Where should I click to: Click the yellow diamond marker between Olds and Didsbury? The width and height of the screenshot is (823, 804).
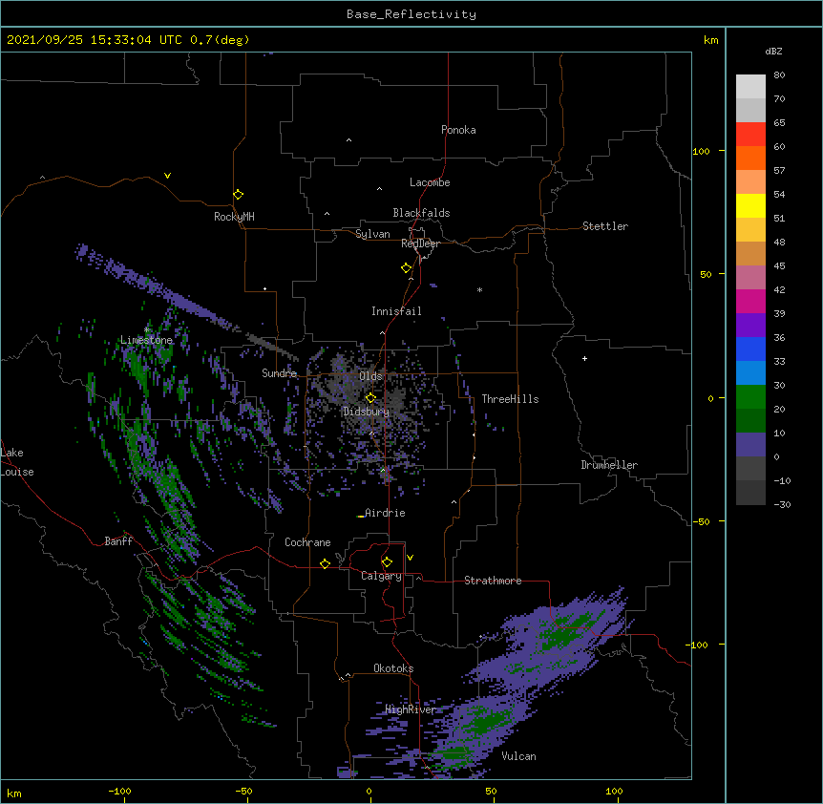[370, 397]
